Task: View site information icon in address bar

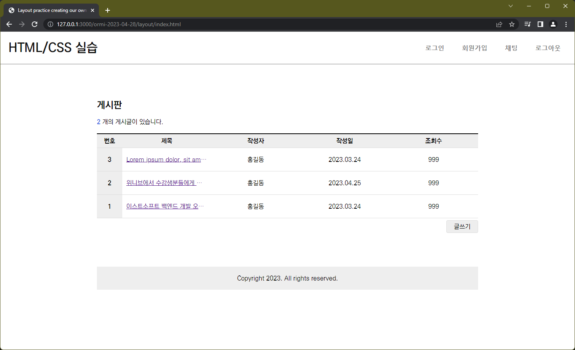Action: [x=50, y=24]
